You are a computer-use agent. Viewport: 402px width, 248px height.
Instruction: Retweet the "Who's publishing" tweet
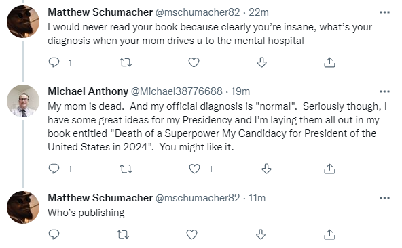click(x=123, y=234)
